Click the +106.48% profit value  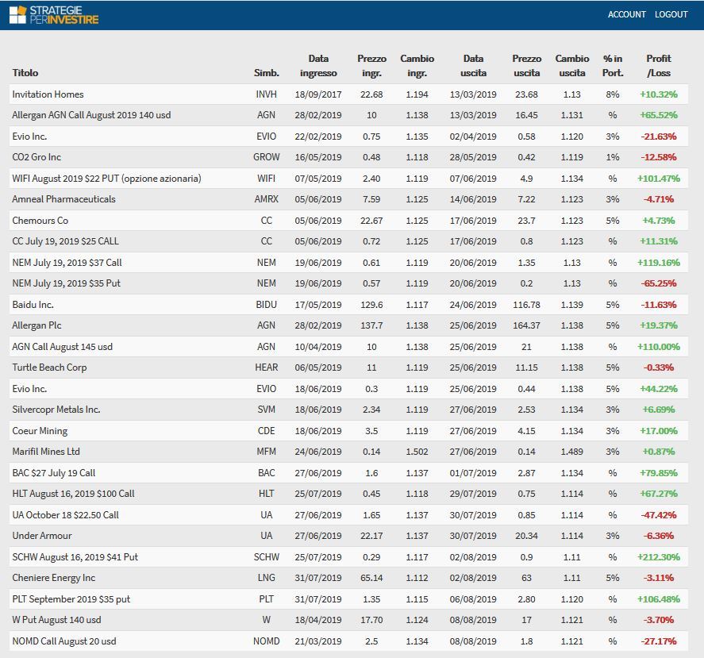[659, 599]
